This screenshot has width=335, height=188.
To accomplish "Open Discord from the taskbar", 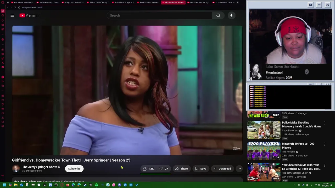I will point(119,185).
